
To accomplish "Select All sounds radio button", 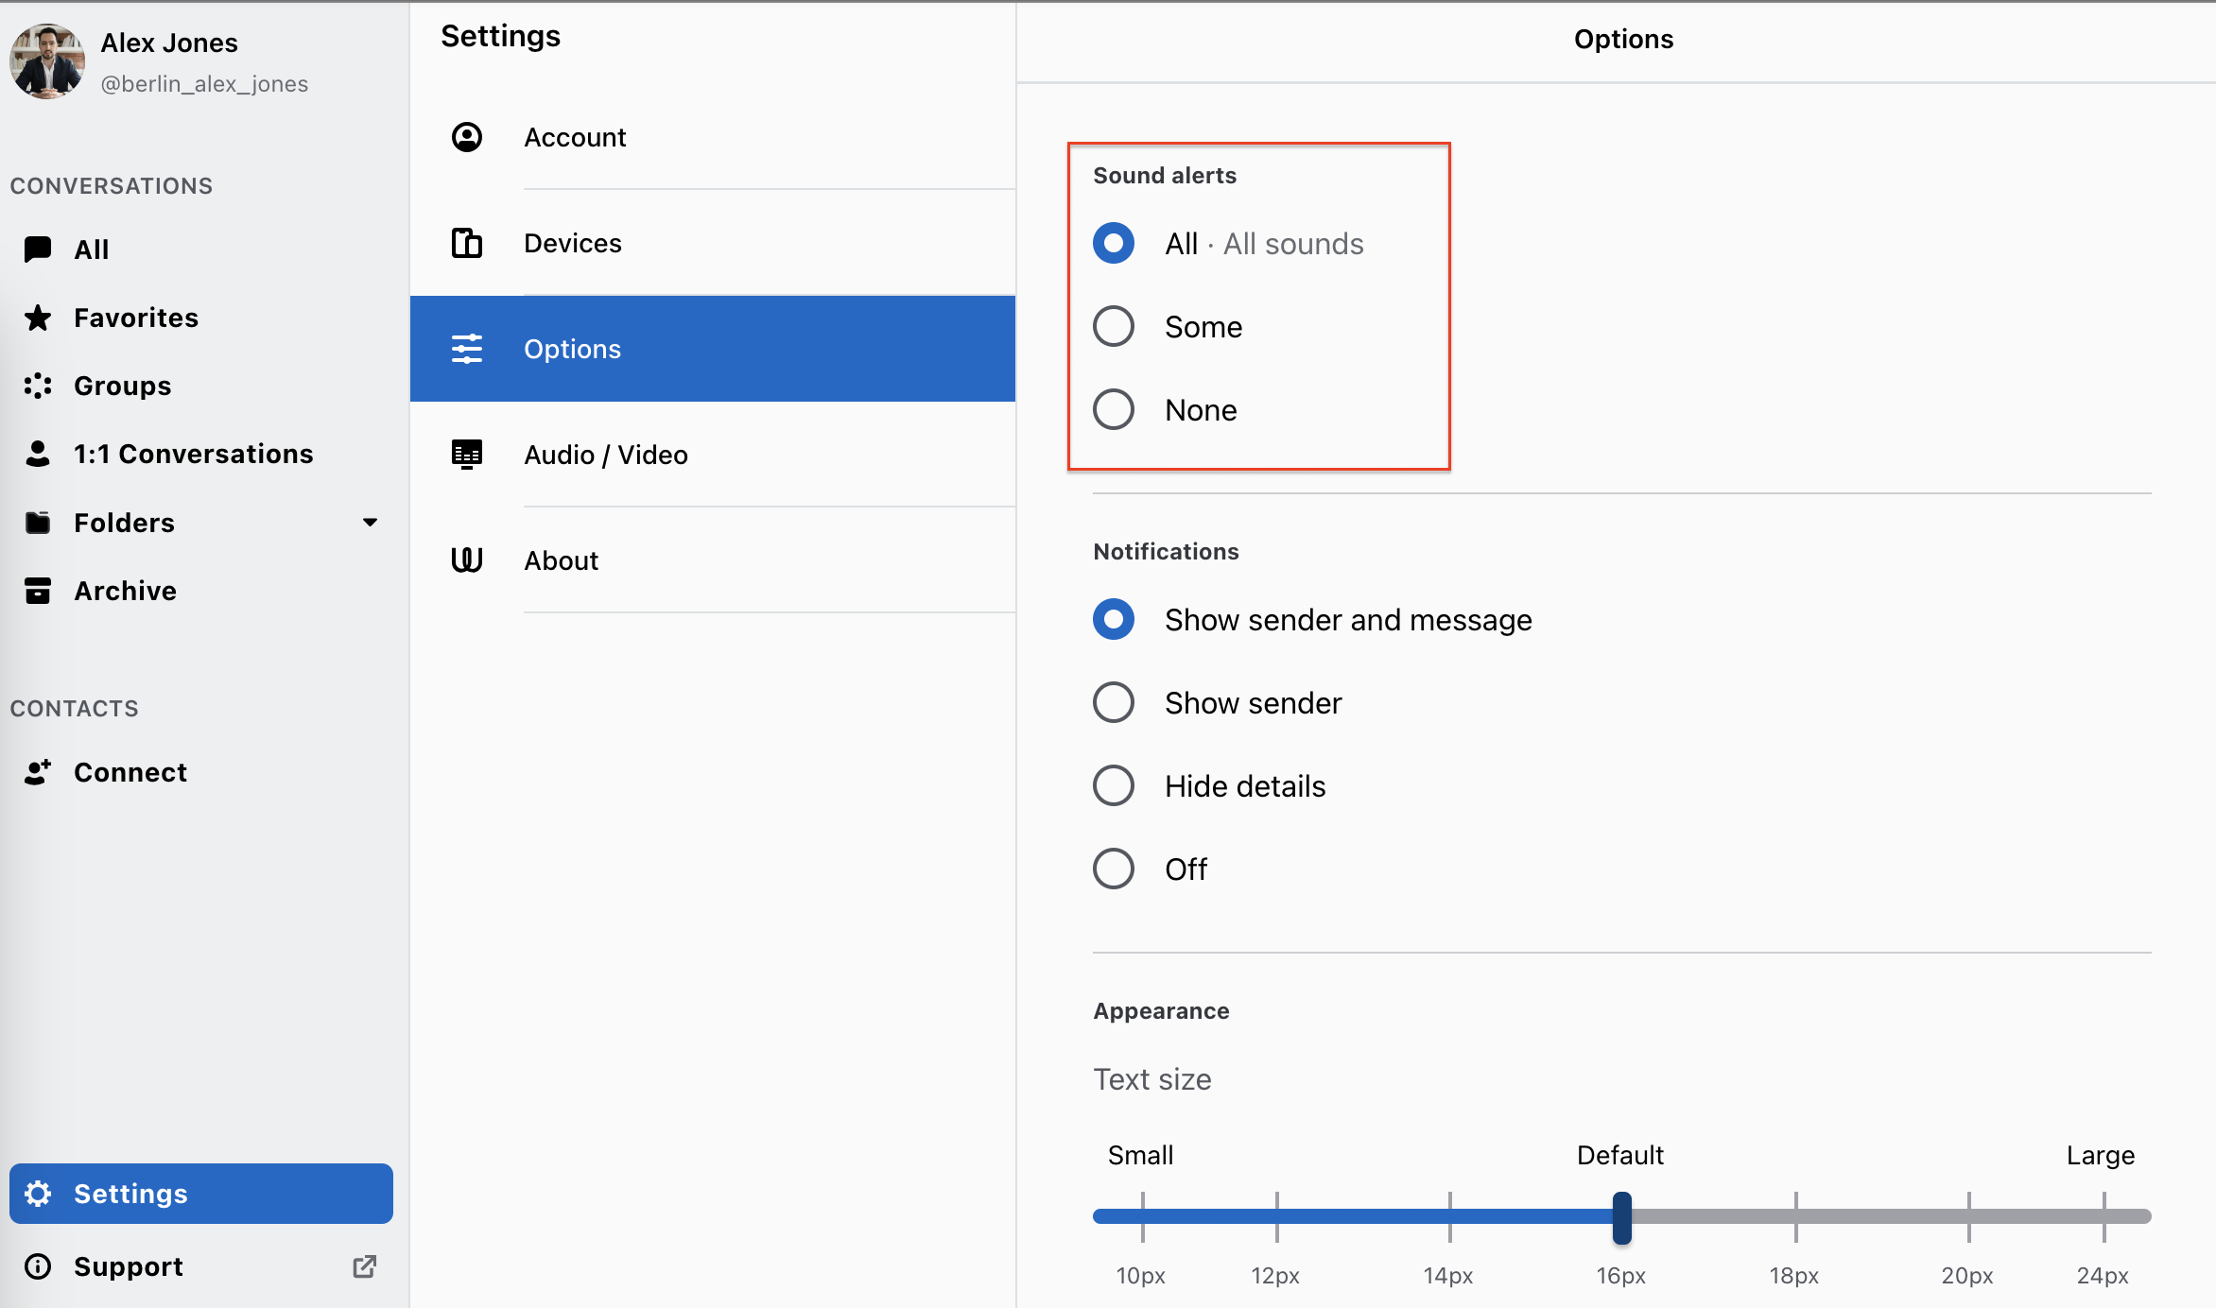I will (x=1114, y=244).
